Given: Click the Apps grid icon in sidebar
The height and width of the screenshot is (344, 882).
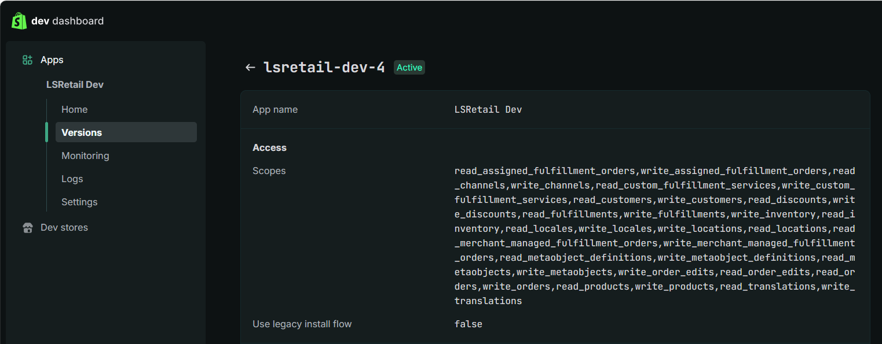Looking at the screenshot, I should [27, 60].
